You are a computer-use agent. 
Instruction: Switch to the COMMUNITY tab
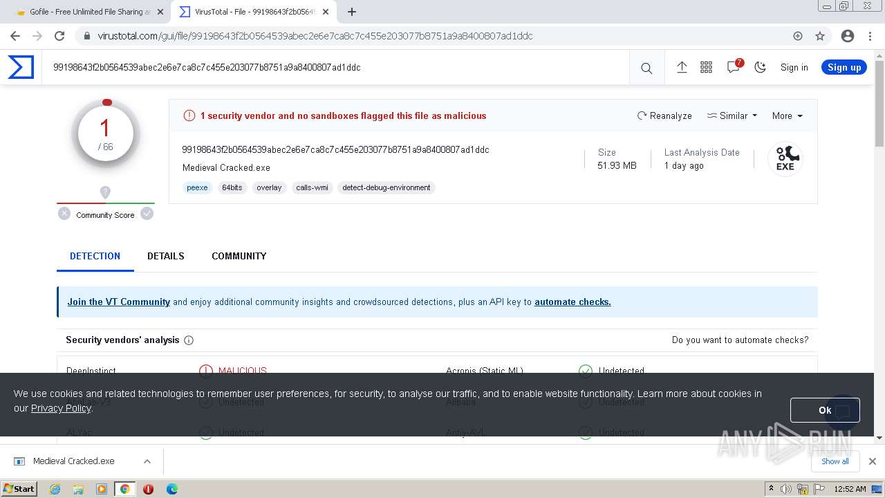click(x=239, y=256)
